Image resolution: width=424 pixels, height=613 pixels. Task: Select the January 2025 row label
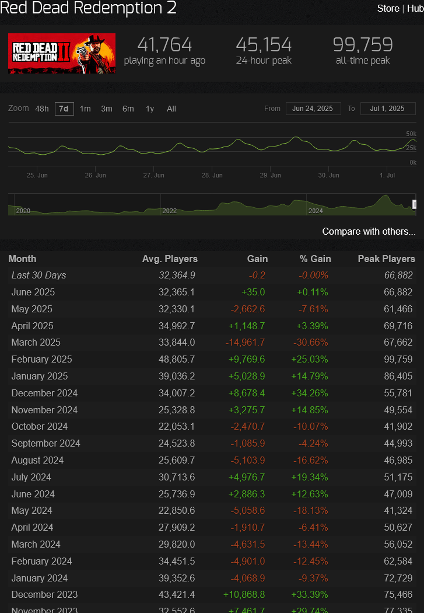[x=40, y=376]
